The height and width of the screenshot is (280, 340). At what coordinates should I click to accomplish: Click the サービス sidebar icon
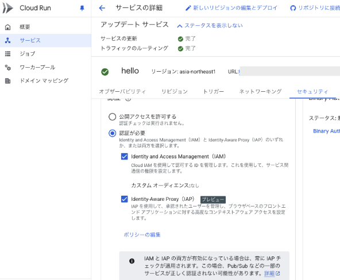7,40
